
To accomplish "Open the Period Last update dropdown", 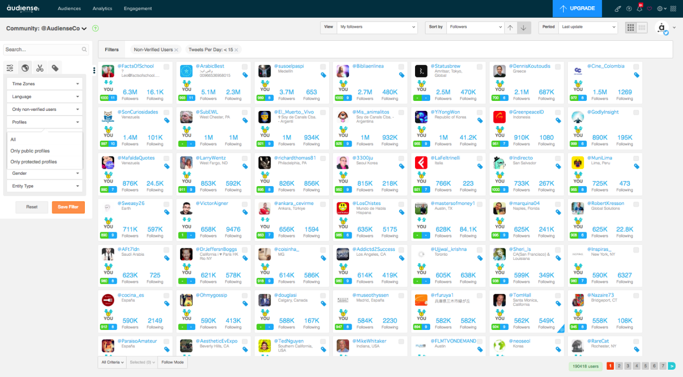I will pyautogui.click(x=588, y=27).
